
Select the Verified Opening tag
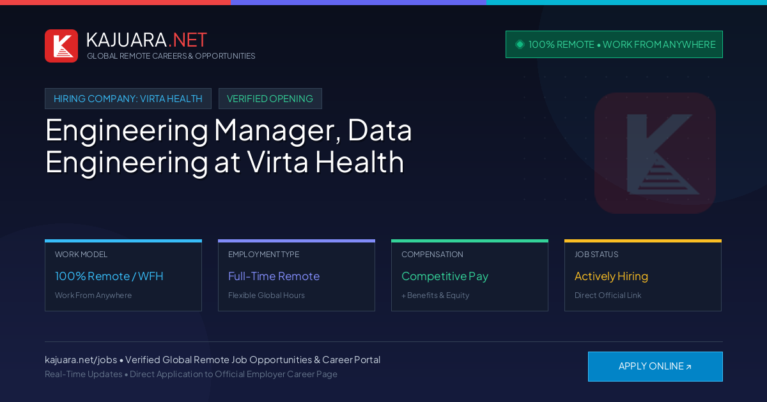point(270,99)
